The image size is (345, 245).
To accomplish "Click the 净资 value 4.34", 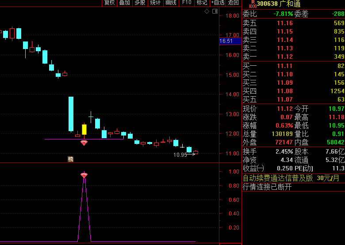I will (x=287, y=160).
